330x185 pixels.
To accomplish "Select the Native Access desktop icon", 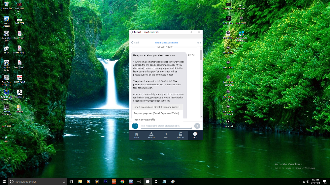I will (x=6, y=21).
